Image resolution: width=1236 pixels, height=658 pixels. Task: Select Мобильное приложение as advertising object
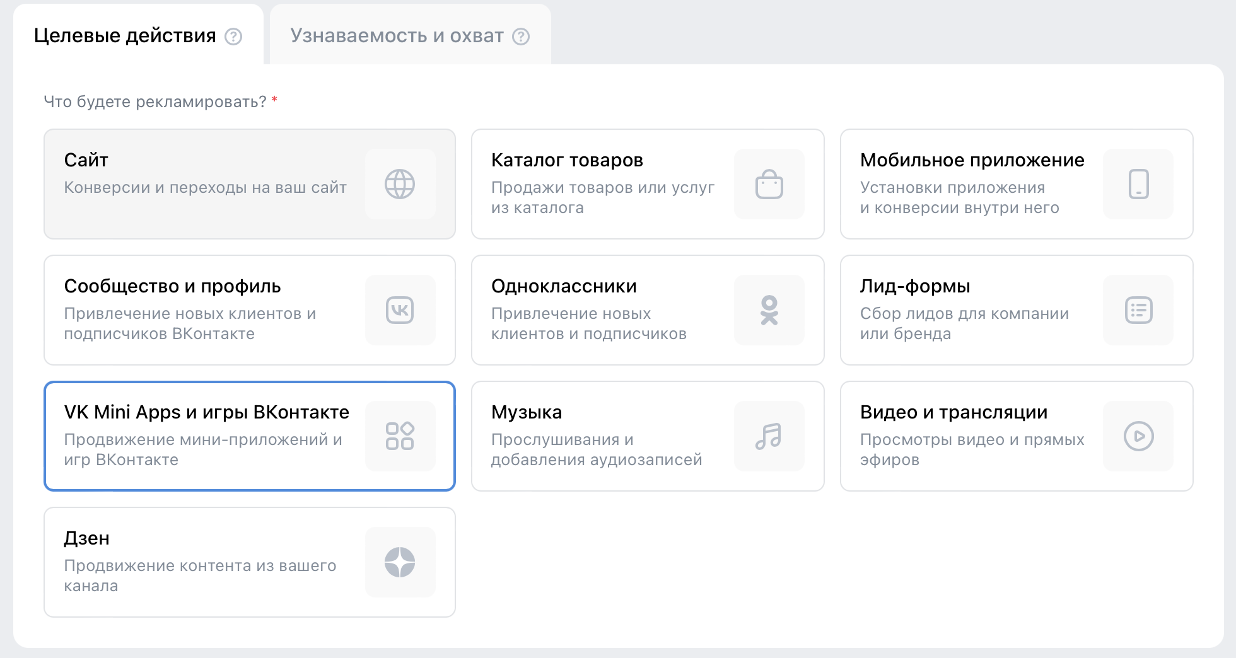(x=972, y=160)
